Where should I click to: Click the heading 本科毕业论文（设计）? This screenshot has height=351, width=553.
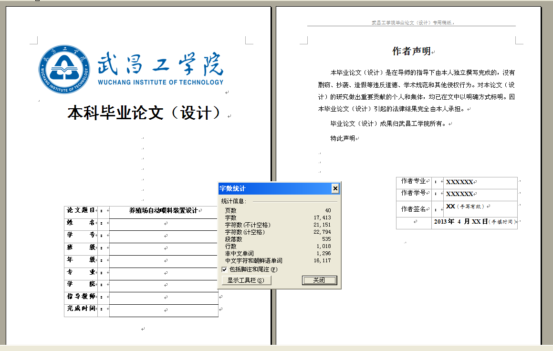[x=144, y=113]
